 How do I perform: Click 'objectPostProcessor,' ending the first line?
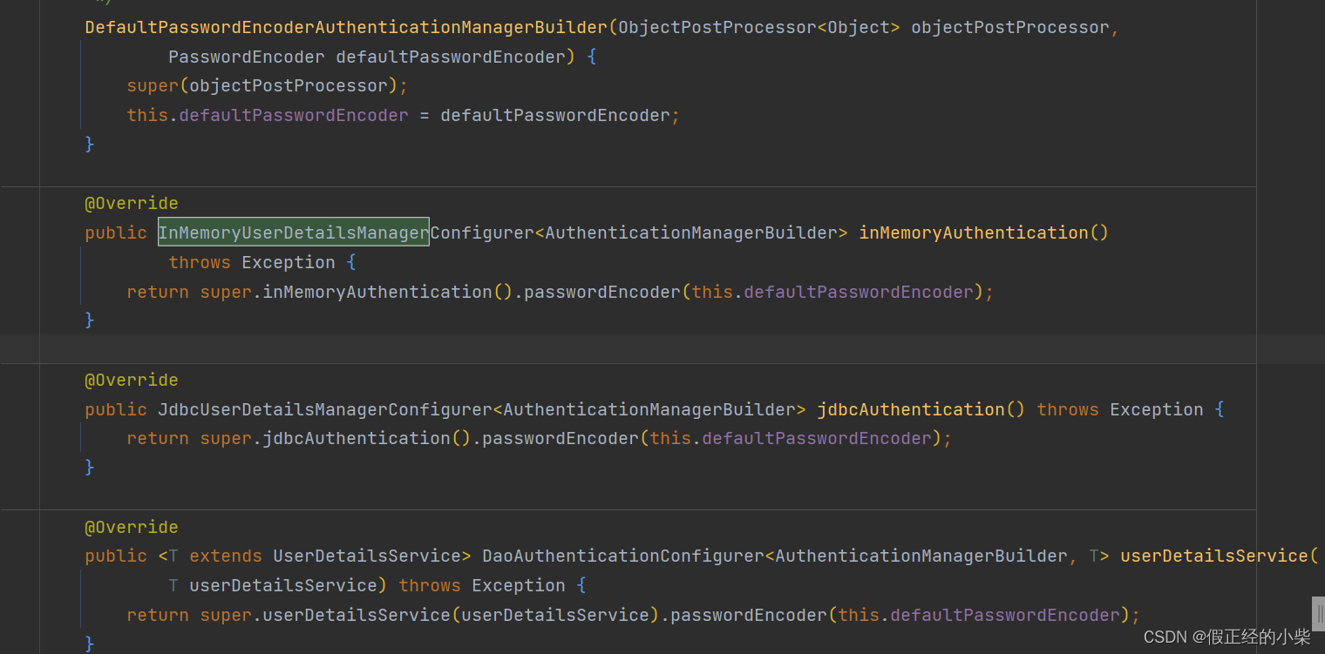[x=1015, y=28]
